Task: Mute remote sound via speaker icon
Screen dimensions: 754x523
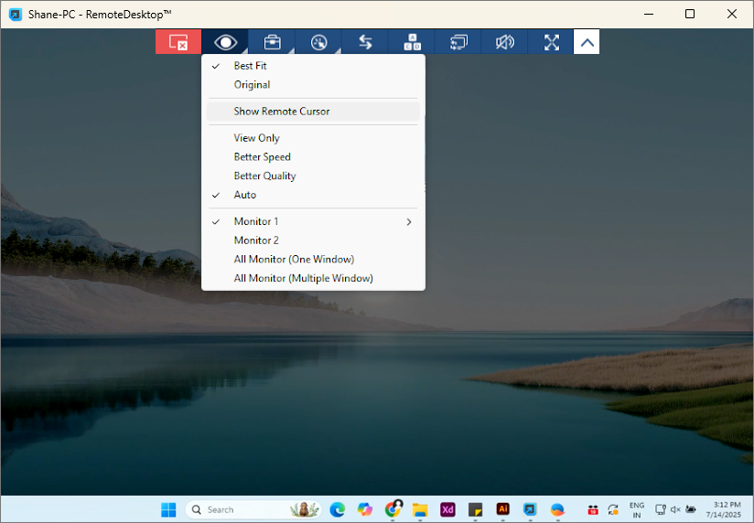Action: [x=505, y=42]
